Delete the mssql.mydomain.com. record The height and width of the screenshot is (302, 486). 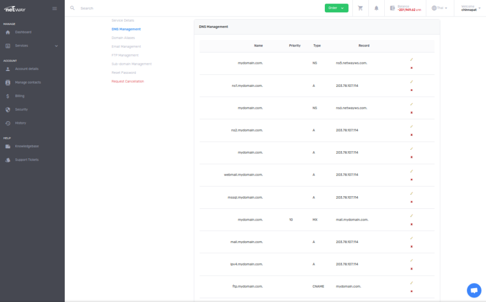(x=411, y=202)
